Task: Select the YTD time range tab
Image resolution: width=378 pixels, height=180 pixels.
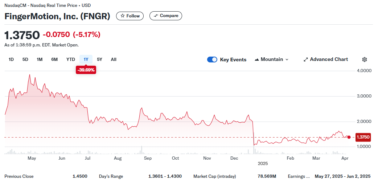Action: 71,60
